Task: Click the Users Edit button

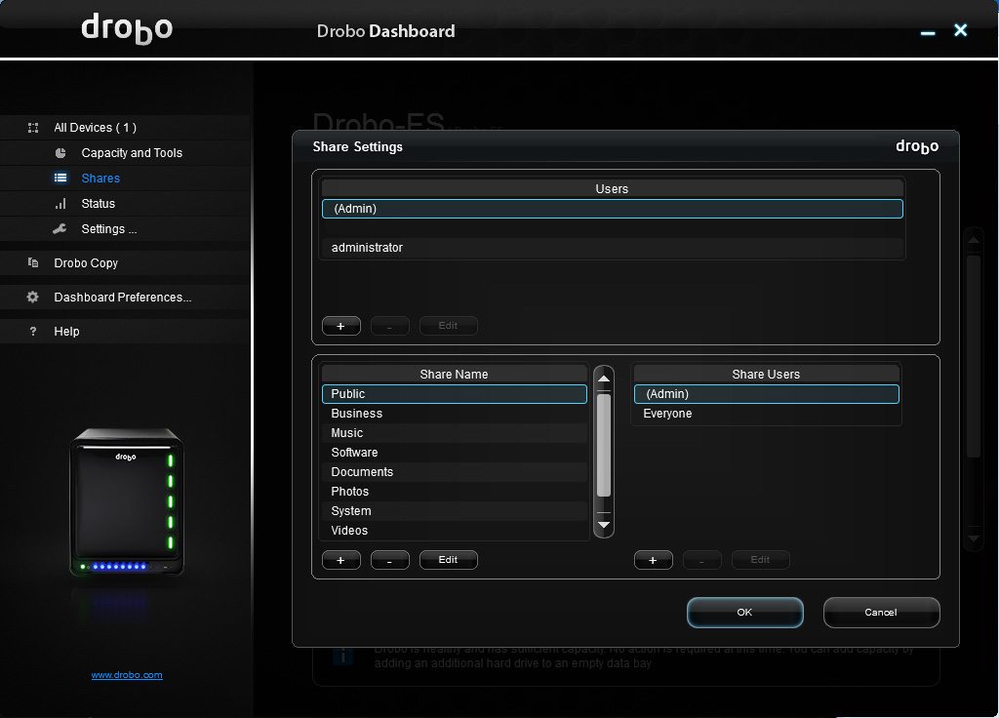Action: (448, 326)
